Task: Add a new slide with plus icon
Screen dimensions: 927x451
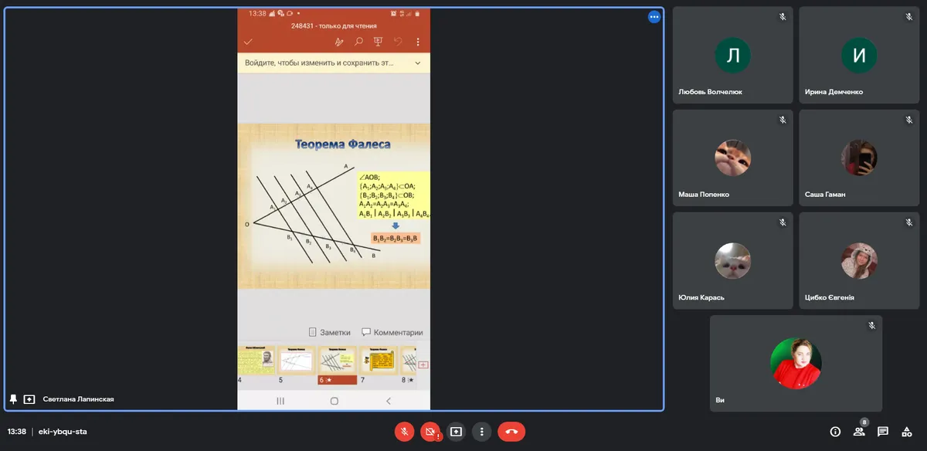Action: [x=423, y=365]
